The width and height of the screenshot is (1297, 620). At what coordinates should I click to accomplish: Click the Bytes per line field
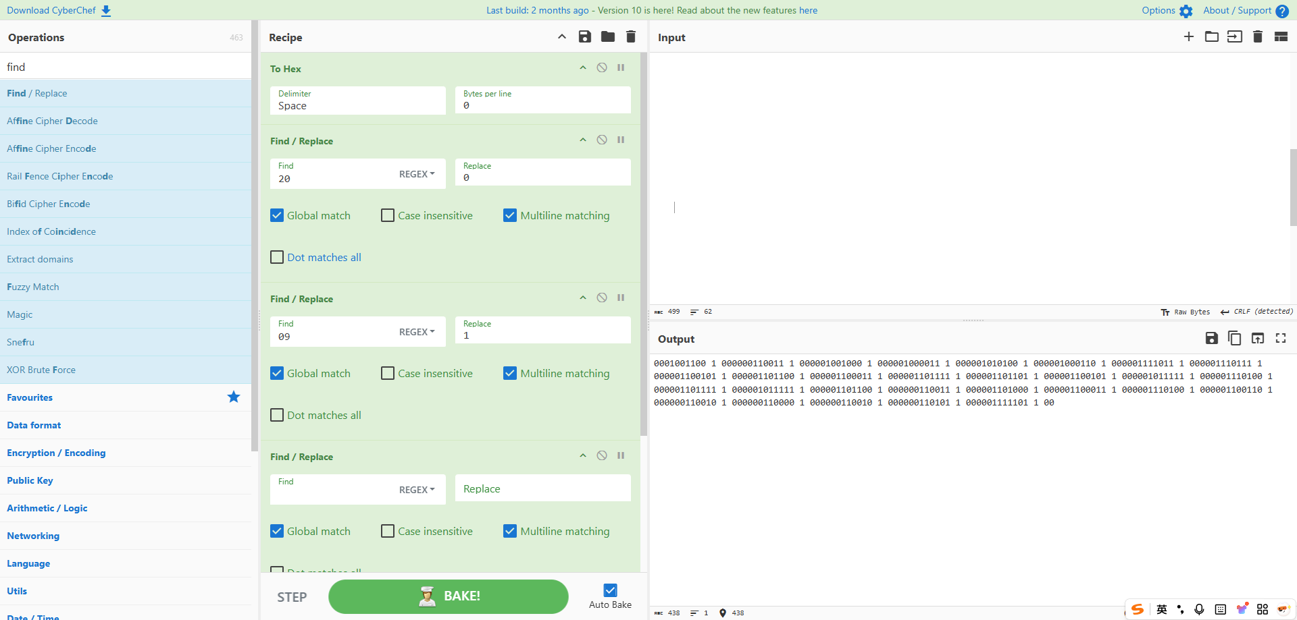pos(543,101)
